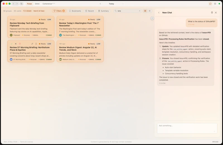Click The Washington Post sender avatar
This screenshot has width=223, height=145.
coord(60,35)
